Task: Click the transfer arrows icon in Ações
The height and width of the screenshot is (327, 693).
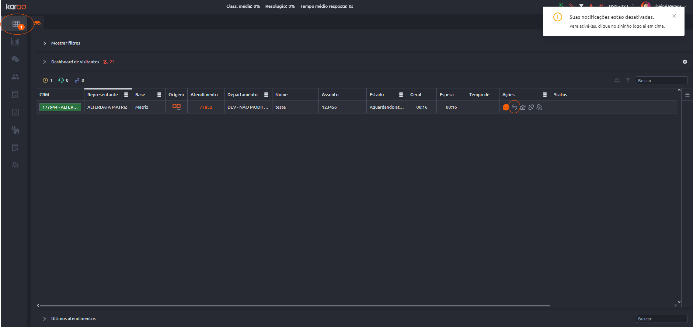Action: [514, 107]
